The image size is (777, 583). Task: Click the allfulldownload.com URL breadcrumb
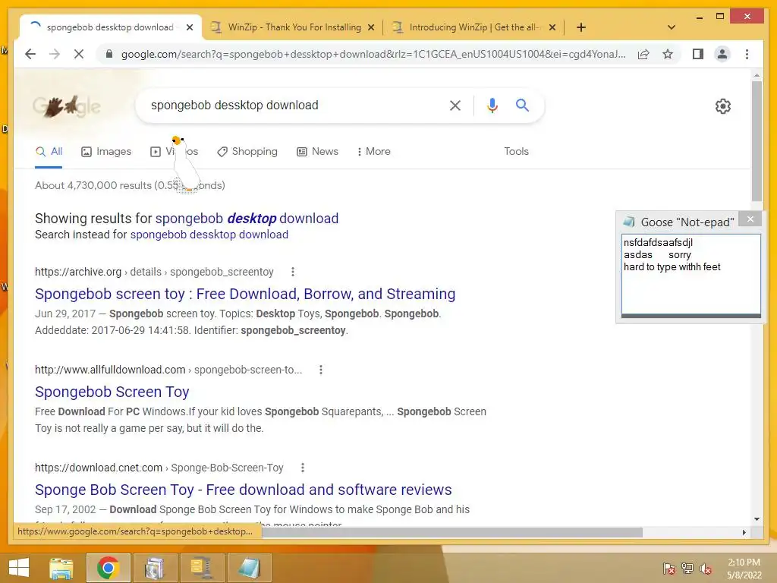click(x=168, y=370)
